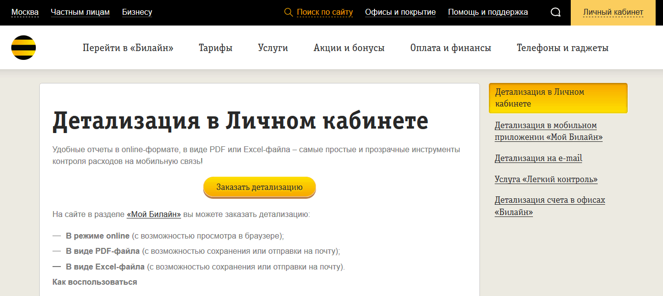
Task: Click the Beeline striped logo
Action: 24,48
